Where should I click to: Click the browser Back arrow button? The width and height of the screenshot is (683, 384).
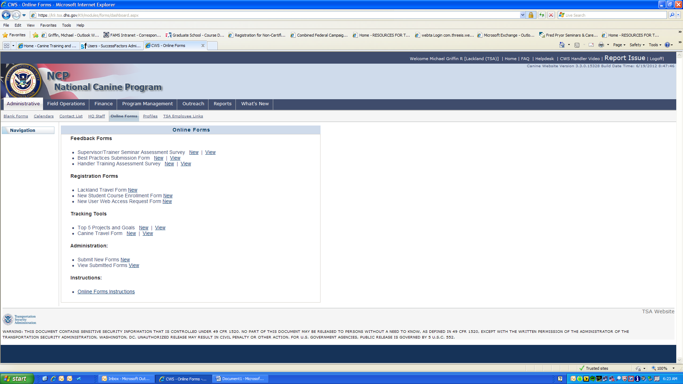pyautogui.click(x=6, y=15)
